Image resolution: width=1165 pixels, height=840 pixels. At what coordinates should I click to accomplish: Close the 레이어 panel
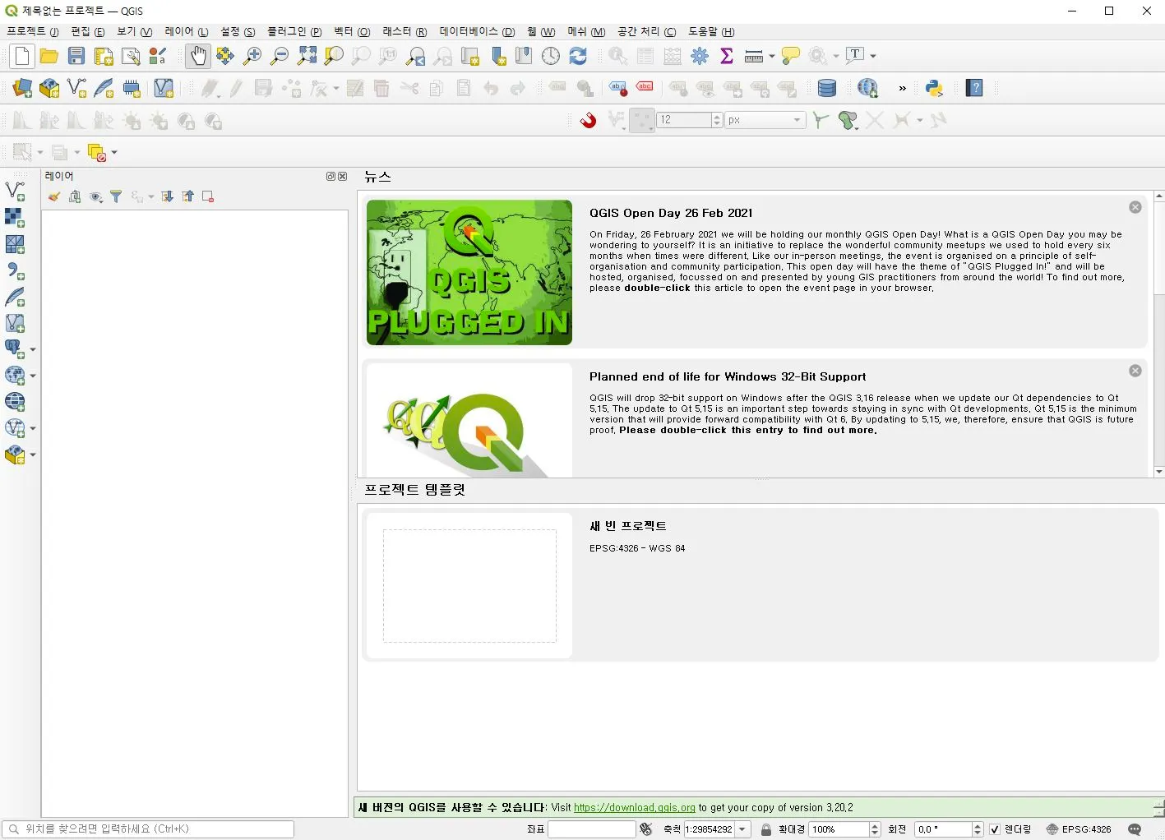(343, 176)
